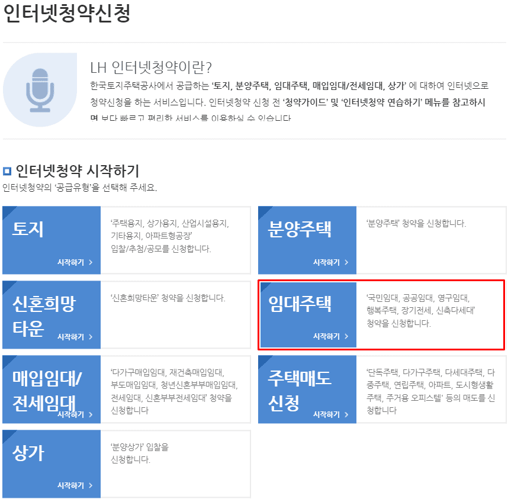
Task: Click the 인터넷청약신청 page heading
Action: (x=66, y=14)
